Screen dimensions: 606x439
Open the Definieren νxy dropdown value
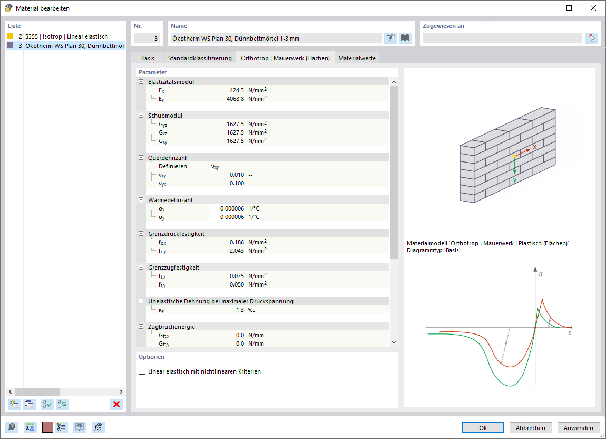pos(299,166)
